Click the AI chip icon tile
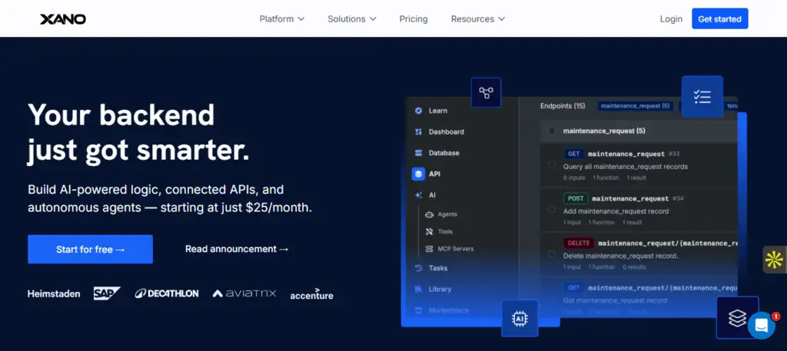 tap(520, 318)
